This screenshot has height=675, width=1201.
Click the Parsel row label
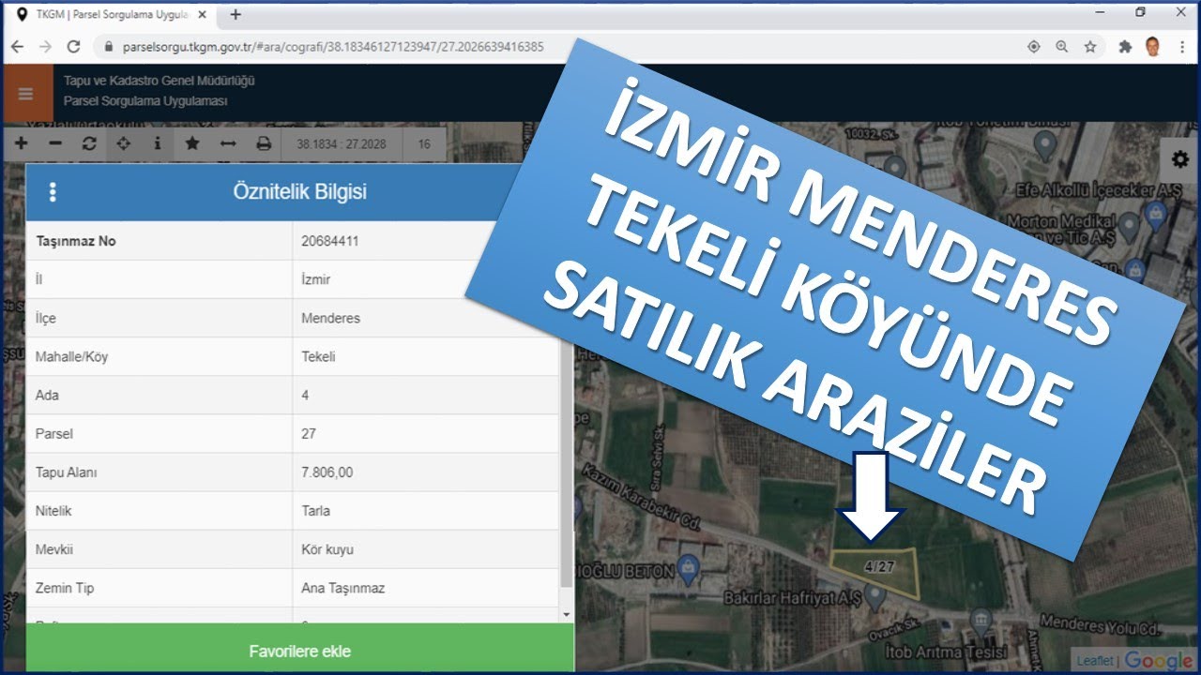53,434
